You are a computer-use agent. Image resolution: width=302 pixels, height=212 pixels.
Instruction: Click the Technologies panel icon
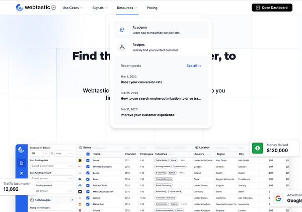tap(32, 200)
